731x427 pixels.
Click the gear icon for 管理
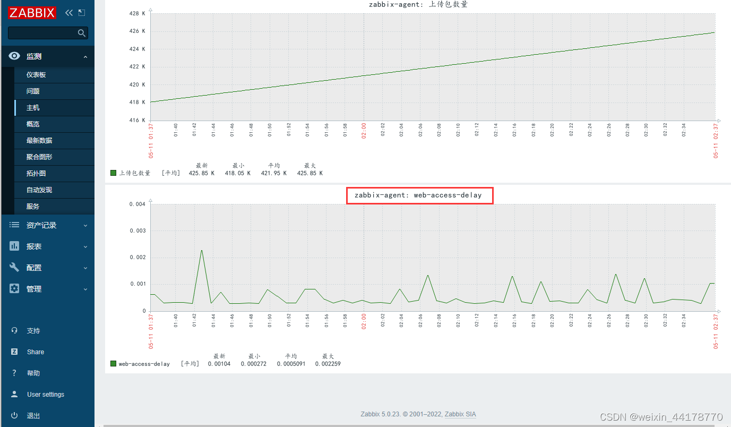point(14,289)
